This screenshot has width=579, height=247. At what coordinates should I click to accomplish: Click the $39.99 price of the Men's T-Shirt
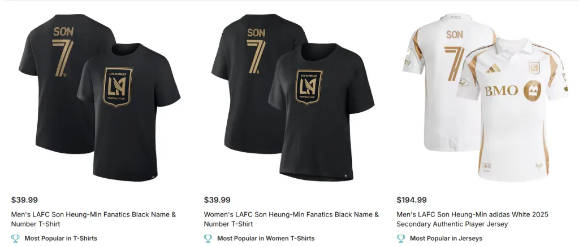(x=24, y=200)
